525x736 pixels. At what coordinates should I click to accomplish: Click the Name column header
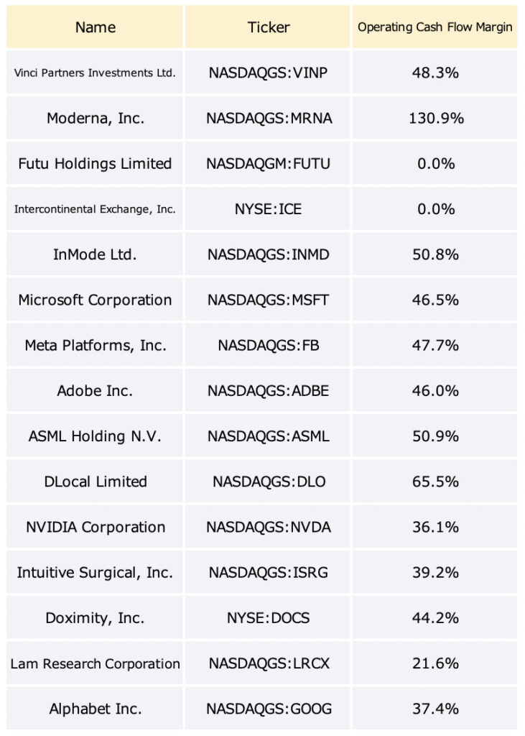click(x=95, y=27)
